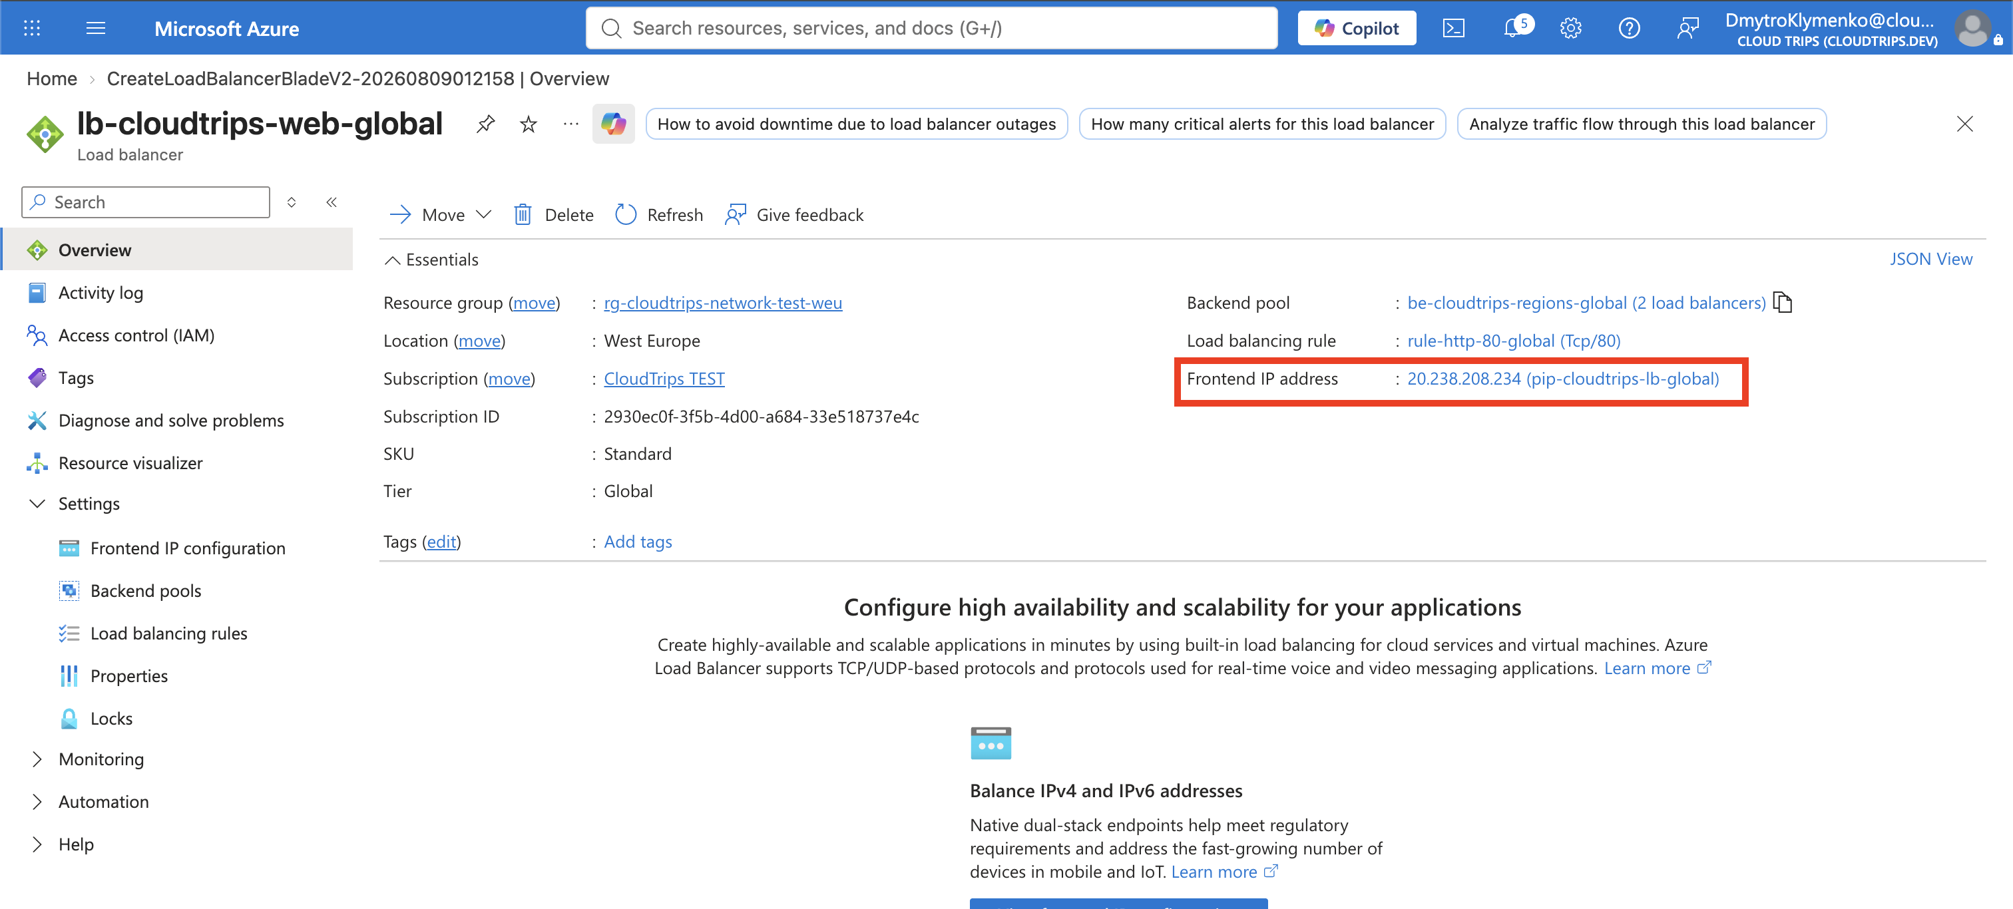Collapse the Settings group
The image size is (2013, 909).
37,503
